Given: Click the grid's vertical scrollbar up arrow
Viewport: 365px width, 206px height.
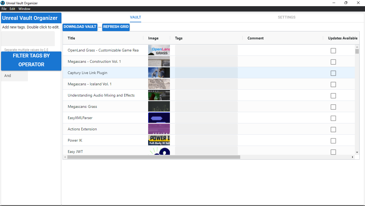Looking at the screenshot, I should (x=357, y=47).
